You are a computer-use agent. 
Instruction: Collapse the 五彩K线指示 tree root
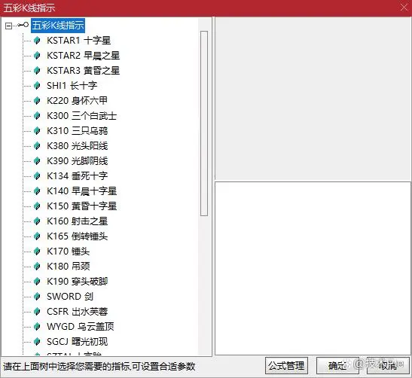(8, 26)
